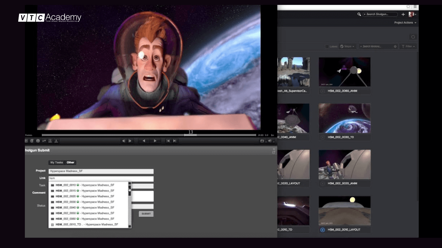
Task: Jump to the start of the clip
Action: coord(168,141)
